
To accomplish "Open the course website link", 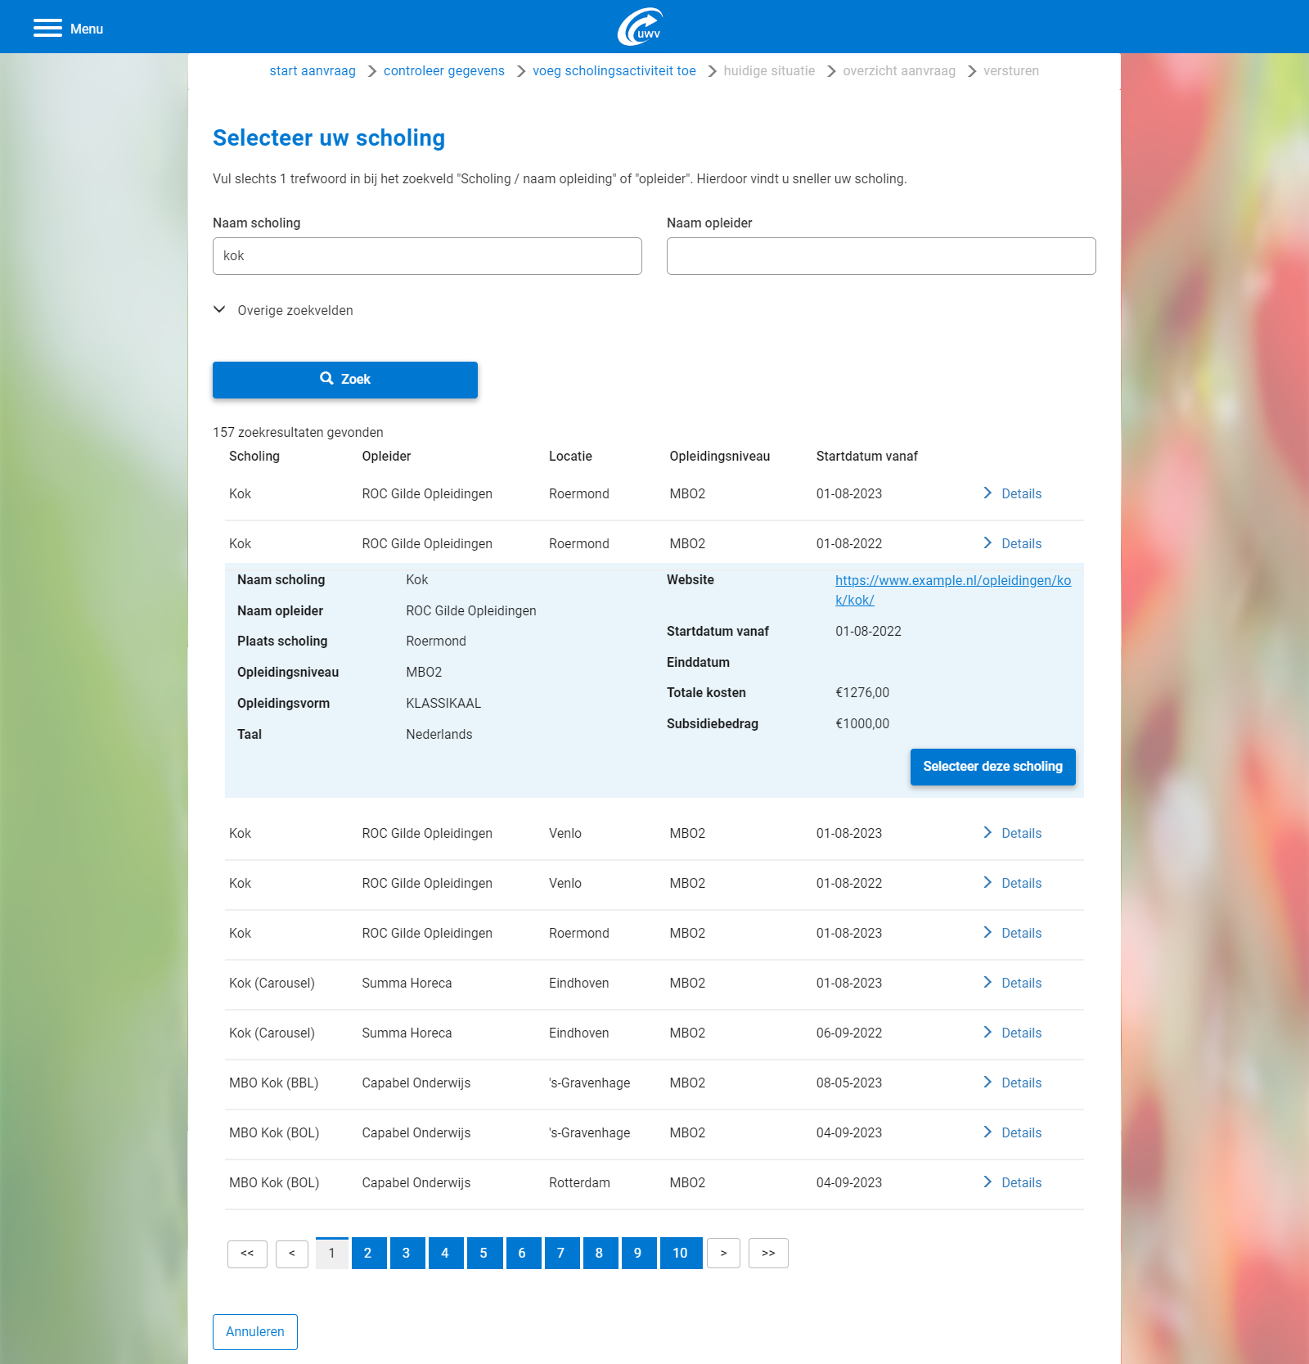I will (x=952, y=581).
